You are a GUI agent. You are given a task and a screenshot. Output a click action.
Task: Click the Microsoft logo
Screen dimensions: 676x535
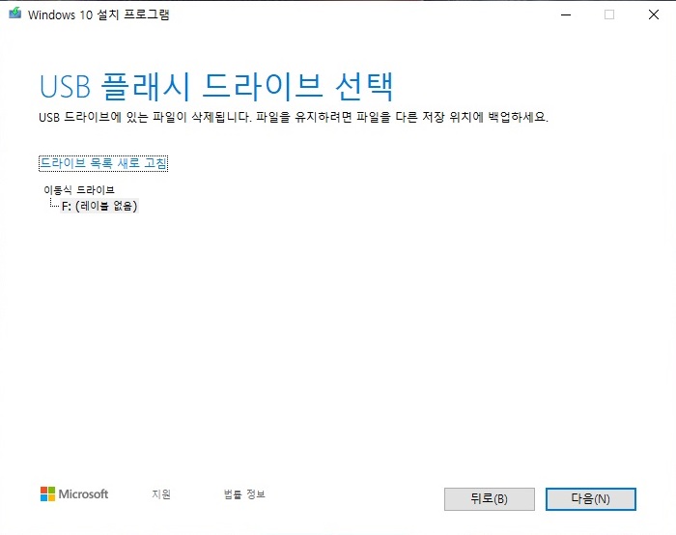(74, 494)
